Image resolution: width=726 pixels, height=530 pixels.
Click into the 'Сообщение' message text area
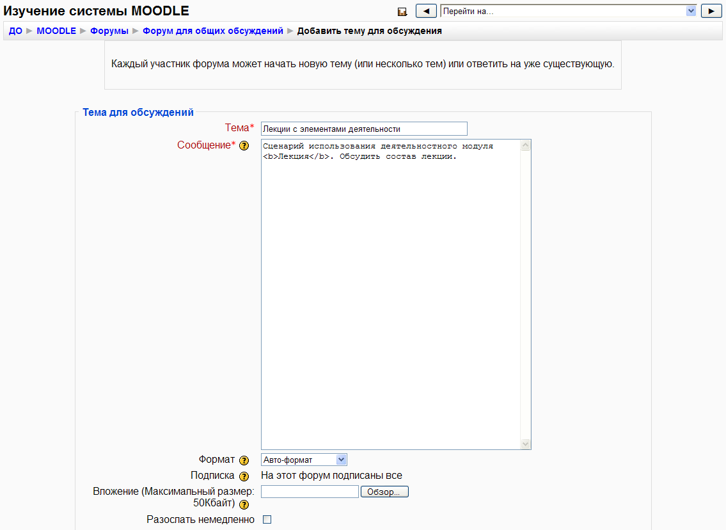(x=390, y=294)
